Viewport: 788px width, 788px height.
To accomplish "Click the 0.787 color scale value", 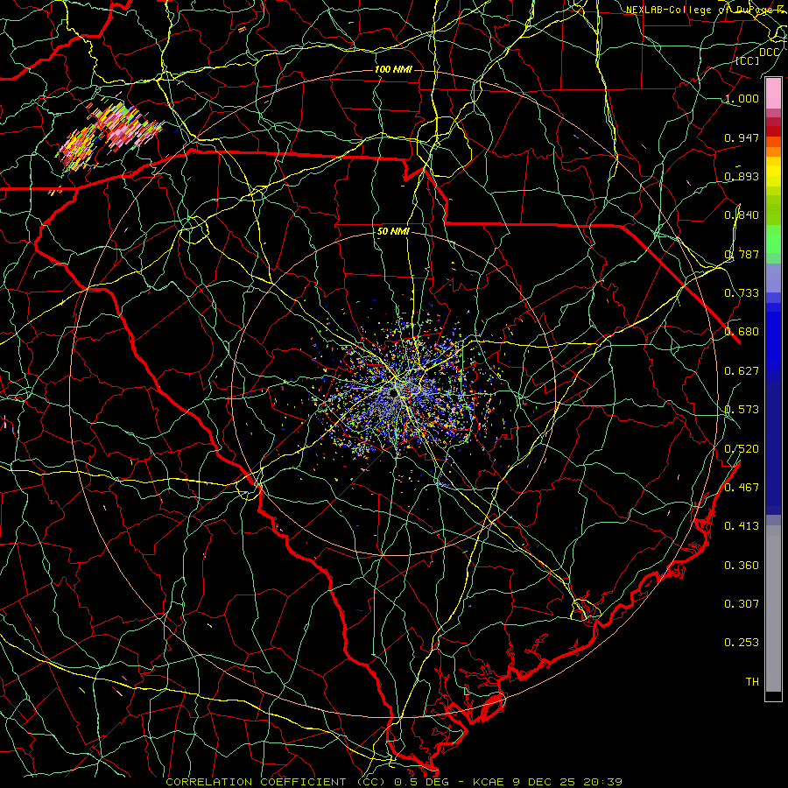I will pyautogui.click(x=742, y=254).
